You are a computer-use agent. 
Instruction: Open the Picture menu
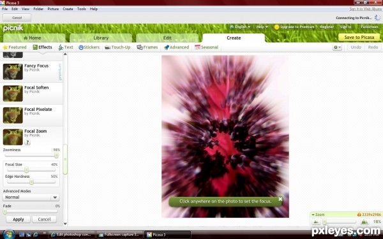click(x=53, y=9)
